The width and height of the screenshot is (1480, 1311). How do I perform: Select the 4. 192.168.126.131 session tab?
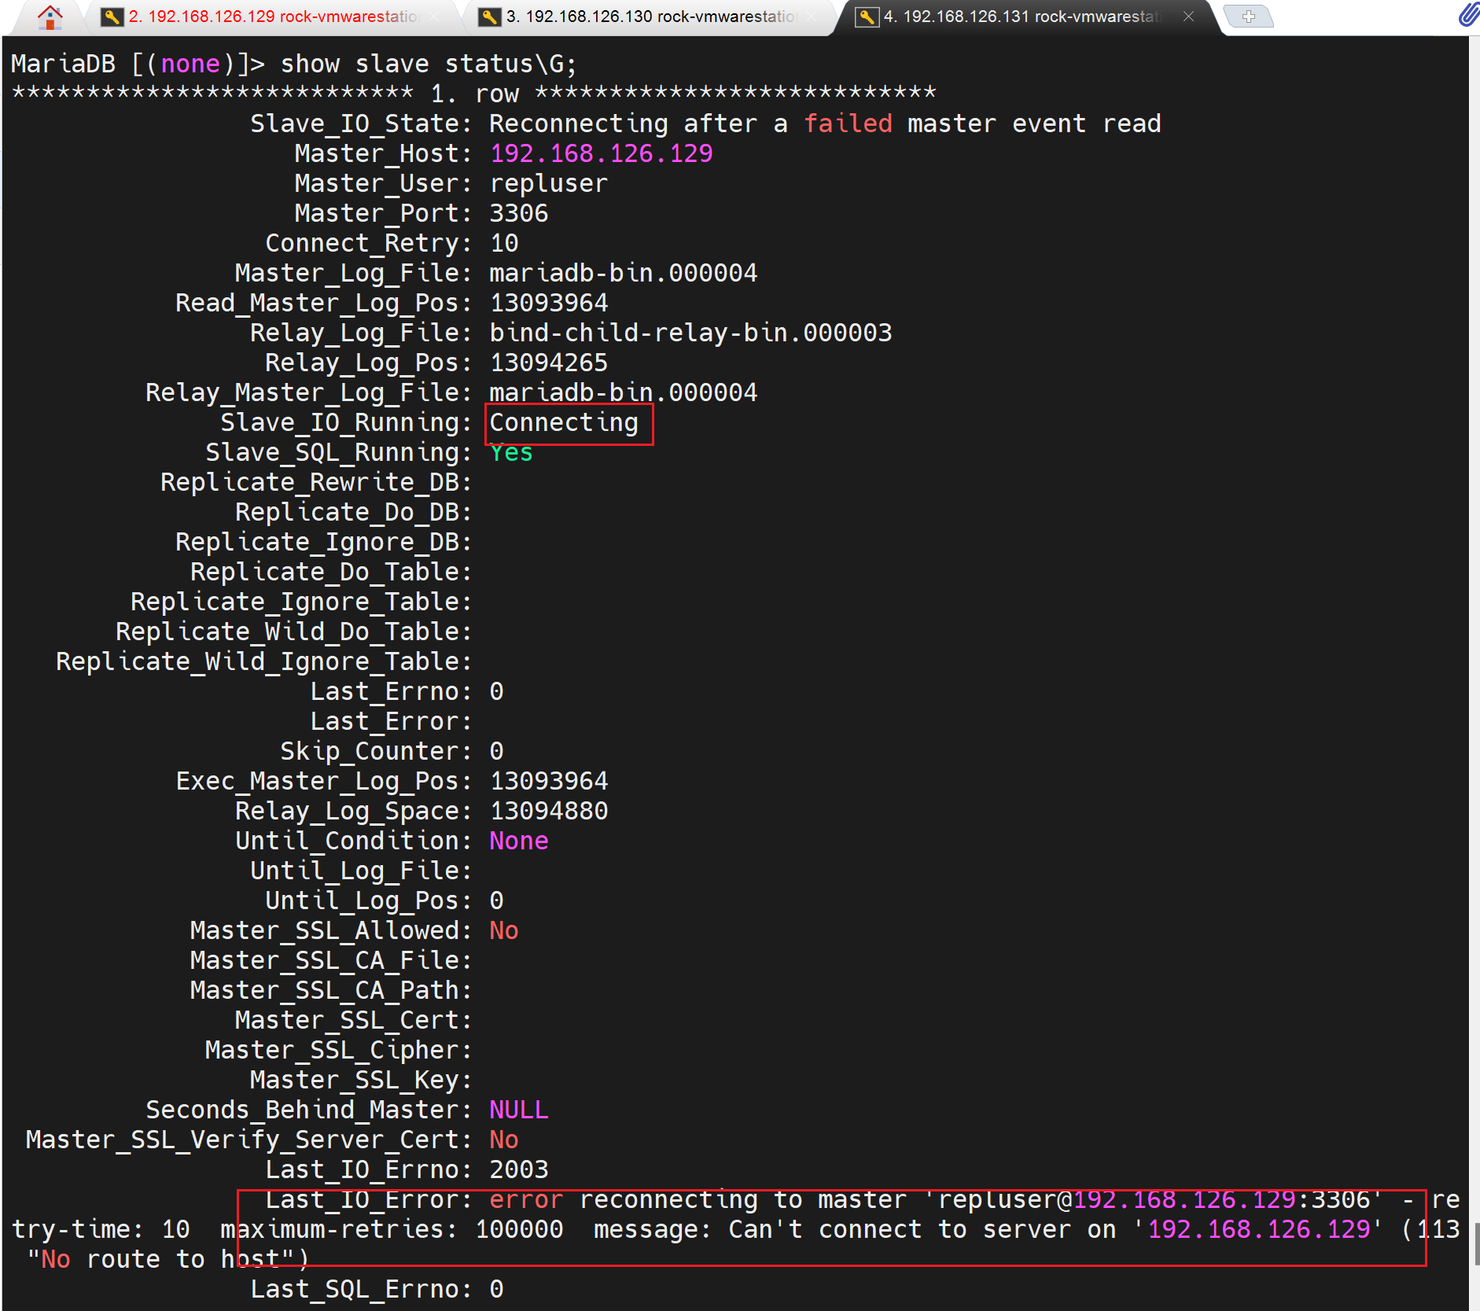tap(1021, 17)
